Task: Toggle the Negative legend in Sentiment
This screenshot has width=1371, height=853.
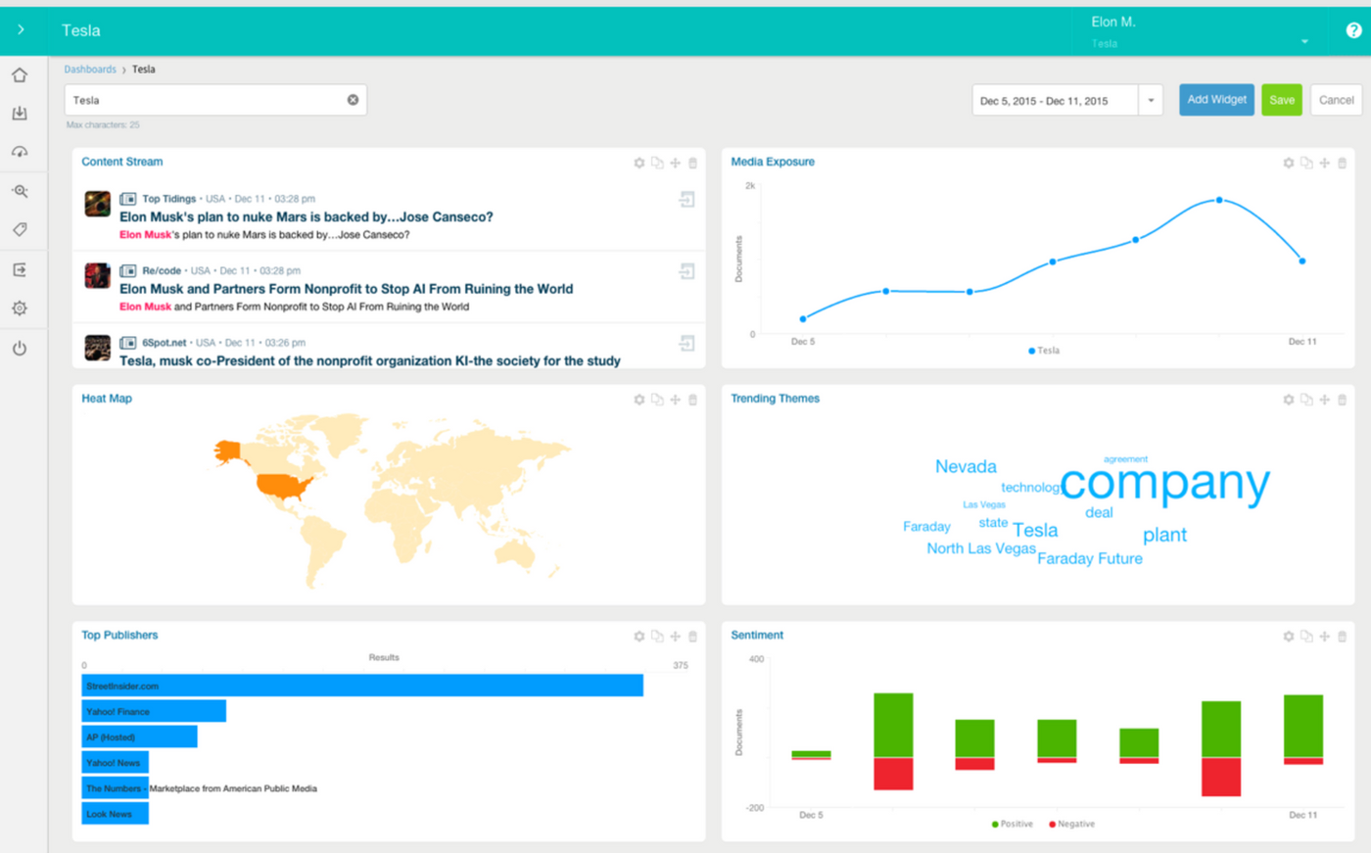Action: click(x=1071, y=825)
